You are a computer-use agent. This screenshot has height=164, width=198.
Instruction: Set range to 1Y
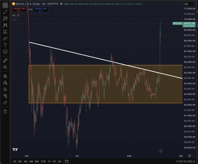49,161
